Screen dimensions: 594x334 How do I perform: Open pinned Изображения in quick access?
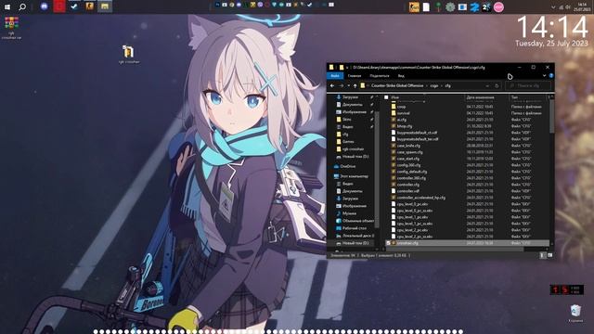(x=355, y=112)
